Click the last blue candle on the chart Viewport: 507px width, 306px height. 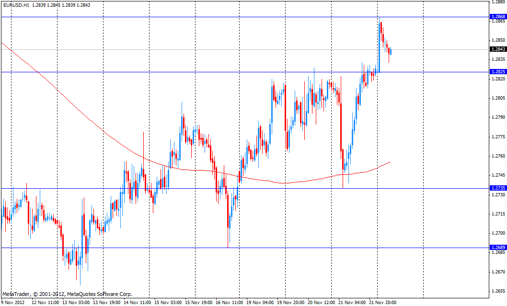[x=391, y=51]
